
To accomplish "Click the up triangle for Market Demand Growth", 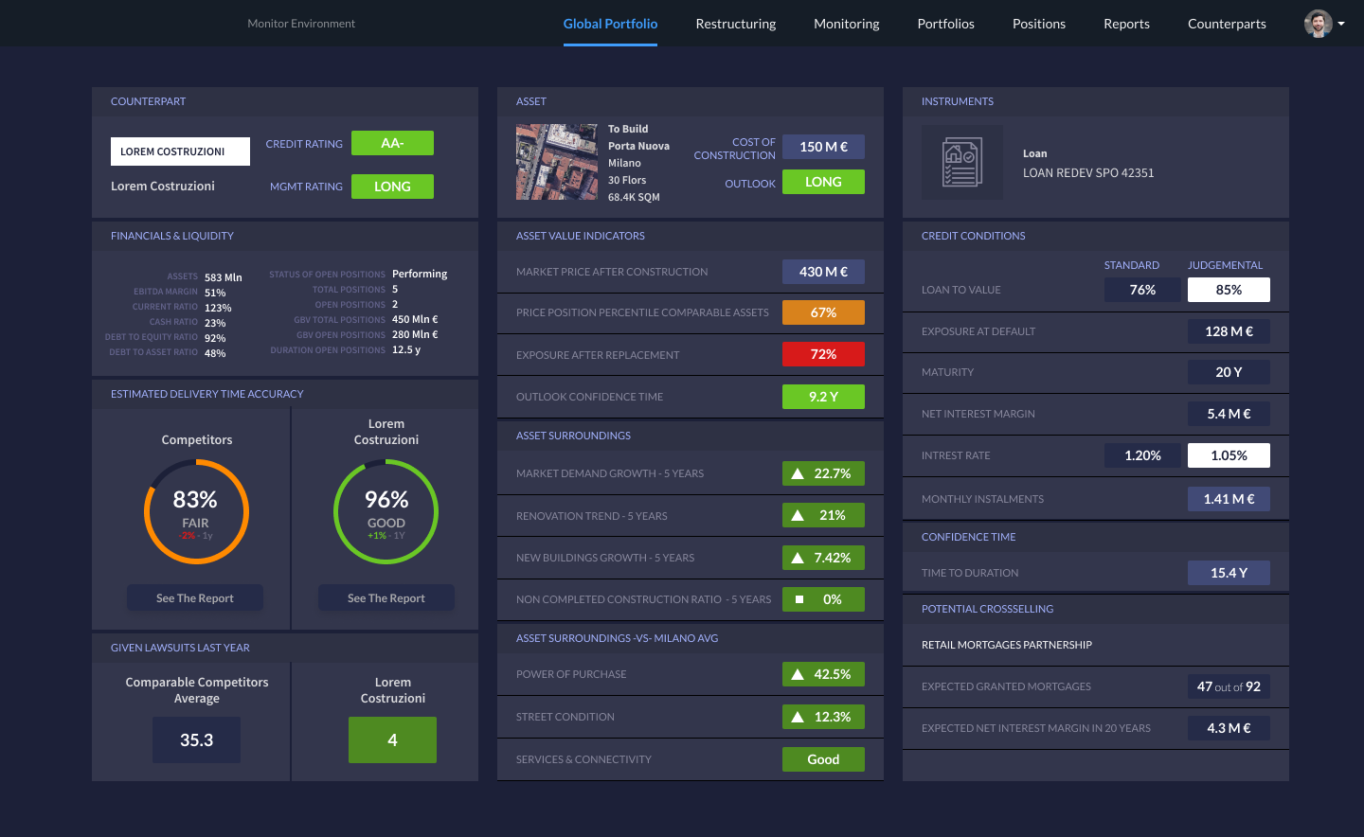I will 798,473.
